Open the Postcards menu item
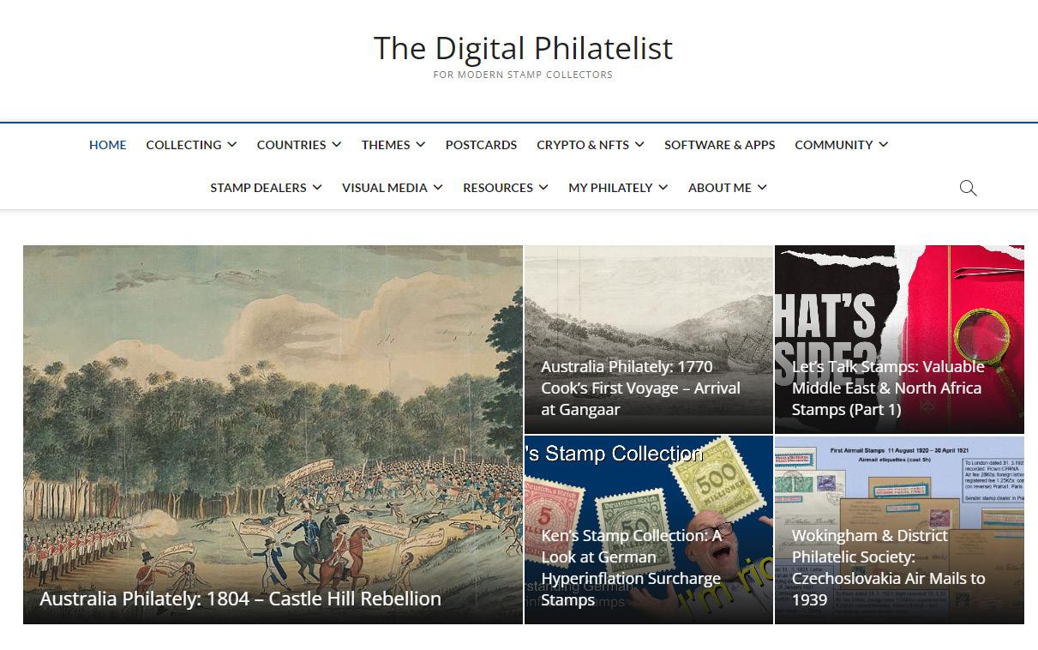 tap(481, 145)
